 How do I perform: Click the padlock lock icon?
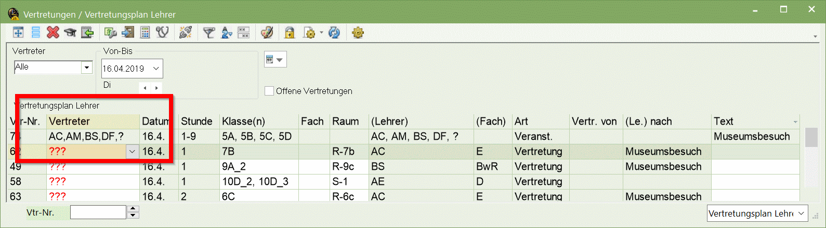click(290, 33)
